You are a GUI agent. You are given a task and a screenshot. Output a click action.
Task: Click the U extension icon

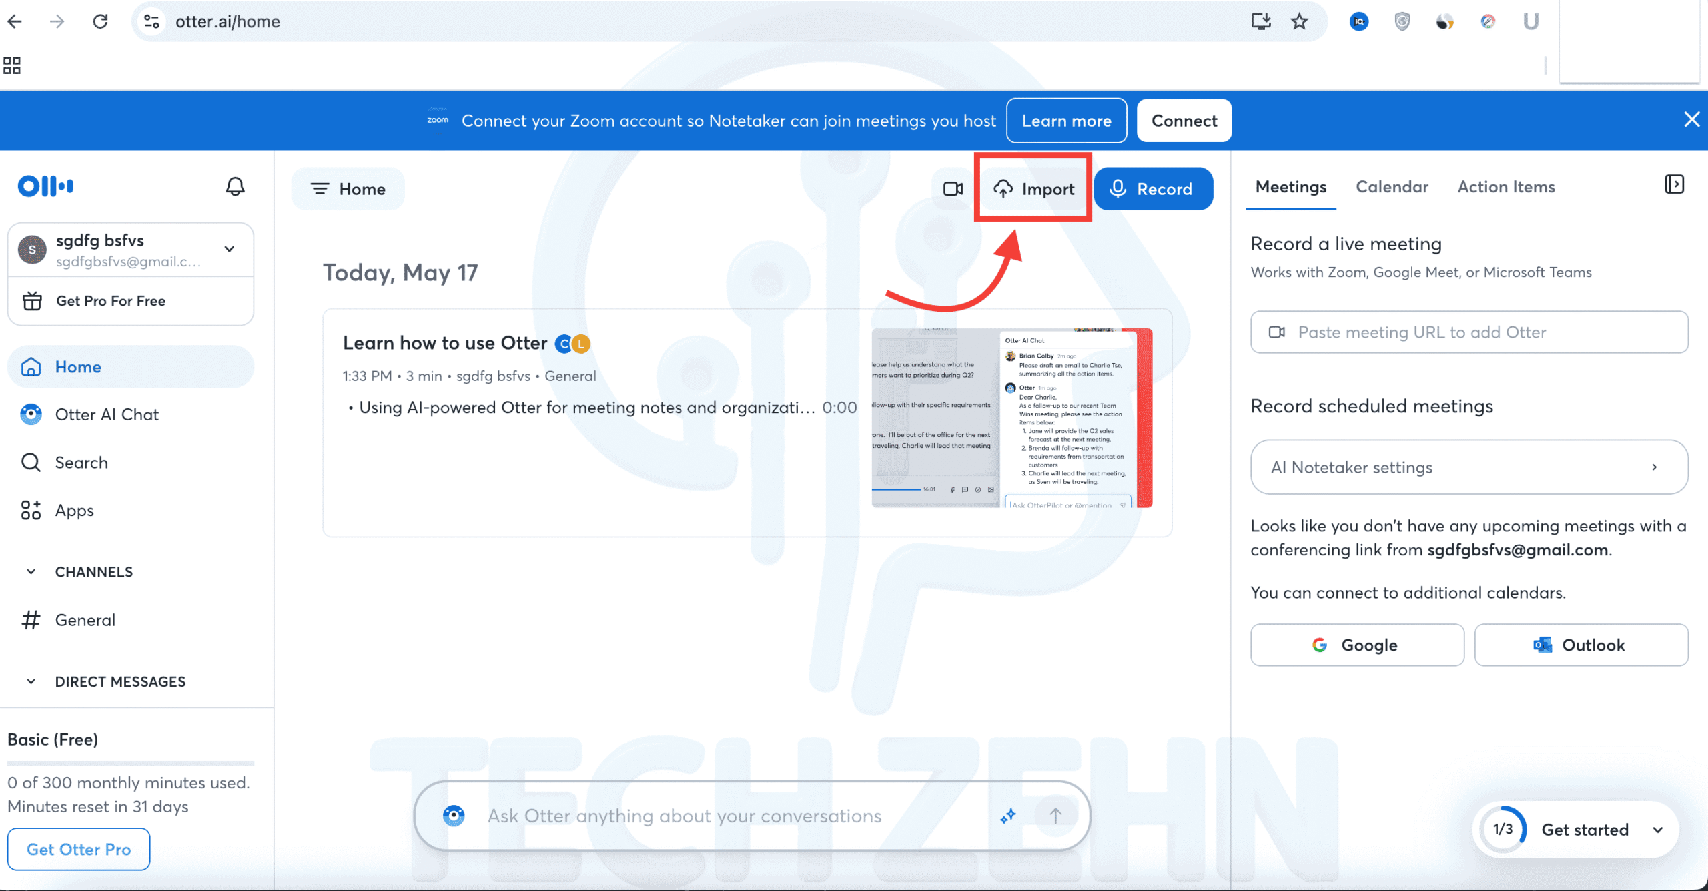click(1531, 22)
